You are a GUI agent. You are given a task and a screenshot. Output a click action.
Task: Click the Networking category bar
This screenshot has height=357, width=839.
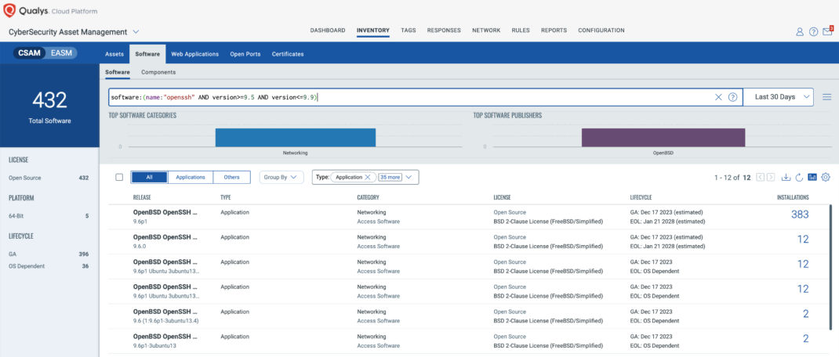tap(296, 137)
